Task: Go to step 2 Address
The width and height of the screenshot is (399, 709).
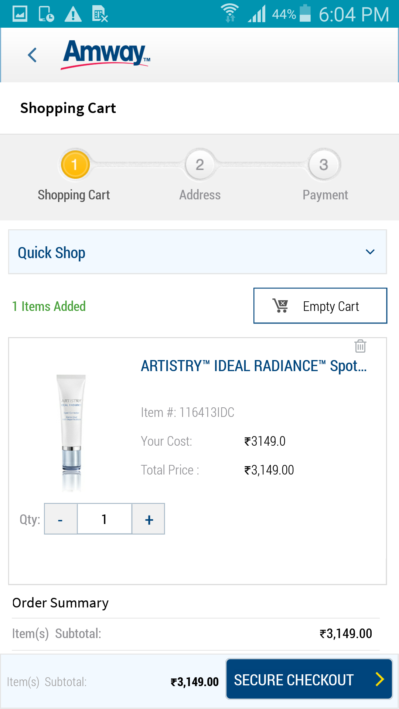Action: pos(200,165)
